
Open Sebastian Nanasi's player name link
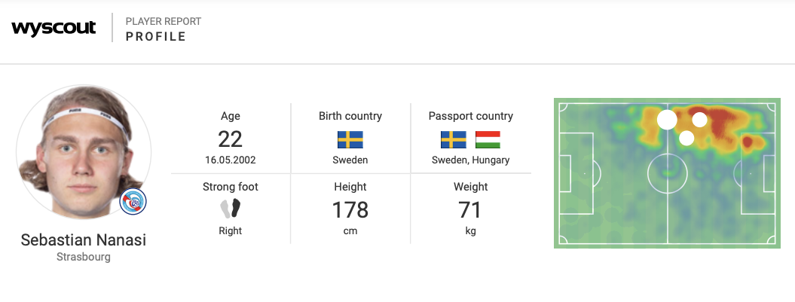coord(84,240)
